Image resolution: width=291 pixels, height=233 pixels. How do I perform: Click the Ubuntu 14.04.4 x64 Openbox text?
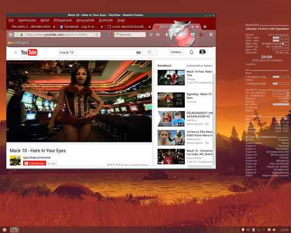(x=267, y=29)
